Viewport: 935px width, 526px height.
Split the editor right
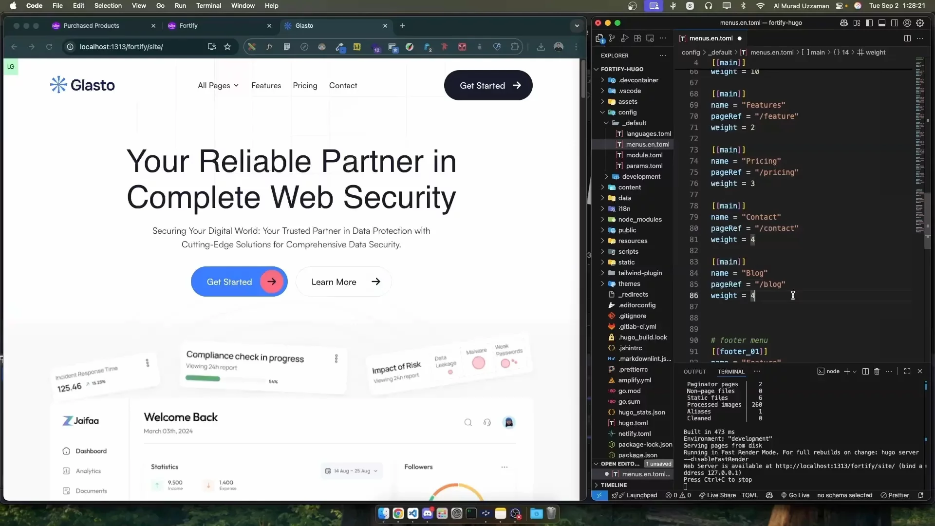pyautogui.click(x=907, y=38)
